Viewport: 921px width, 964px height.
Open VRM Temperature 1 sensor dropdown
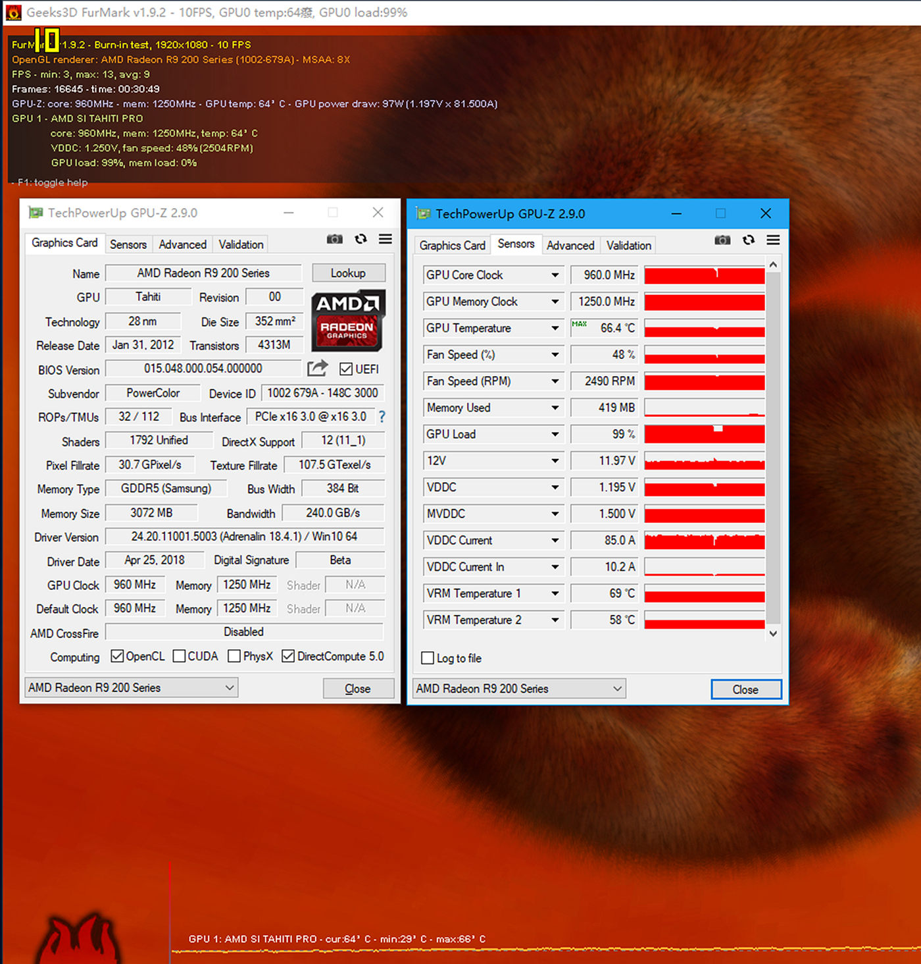(x=555, y=593)
